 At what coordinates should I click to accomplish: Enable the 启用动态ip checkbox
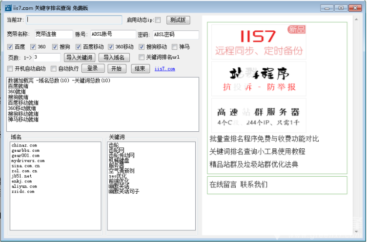[x=158, y=20]
